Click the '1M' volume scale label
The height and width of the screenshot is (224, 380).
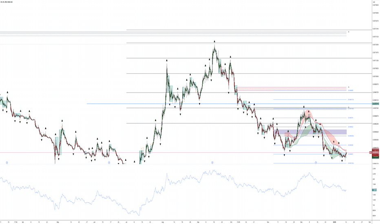point(374,205)
